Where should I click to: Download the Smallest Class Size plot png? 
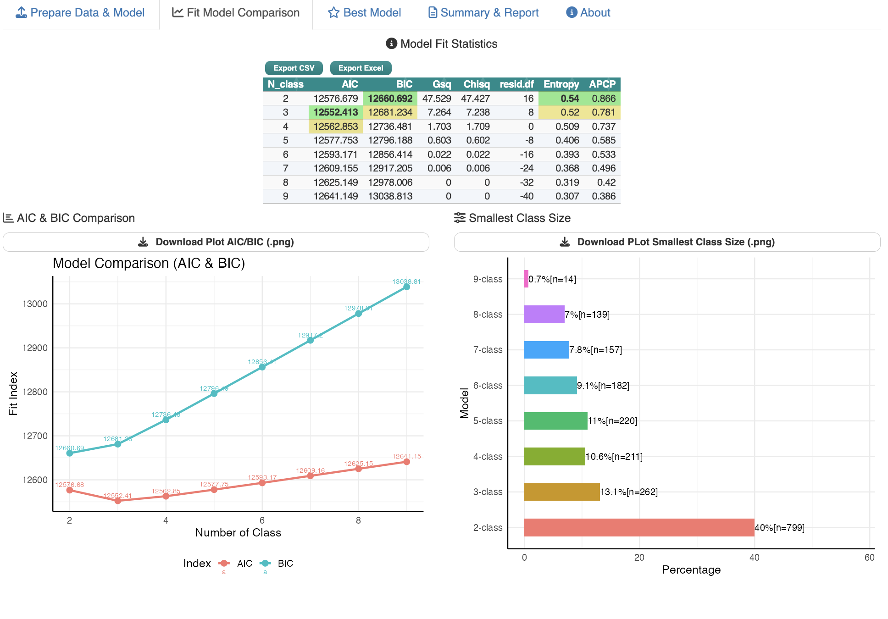pos(676,242)
